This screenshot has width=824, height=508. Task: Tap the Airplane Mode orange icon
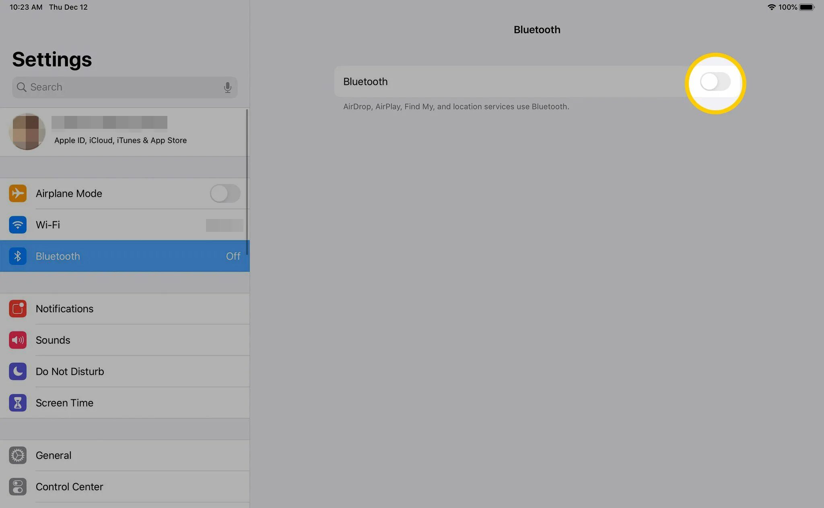(x=18, y=193)
